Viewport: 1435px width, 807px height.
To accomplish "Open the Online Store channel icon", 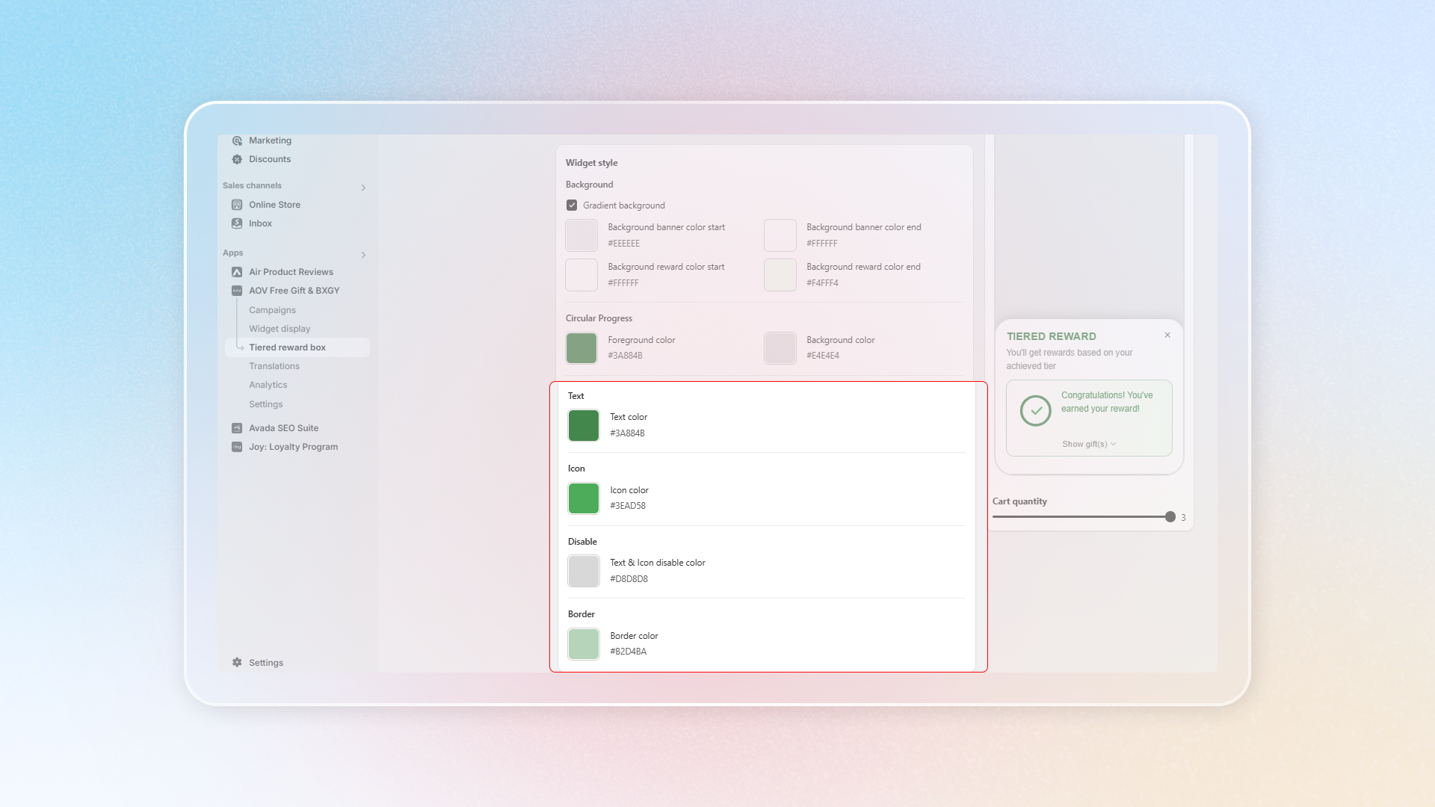I will [x=237, y=205].
